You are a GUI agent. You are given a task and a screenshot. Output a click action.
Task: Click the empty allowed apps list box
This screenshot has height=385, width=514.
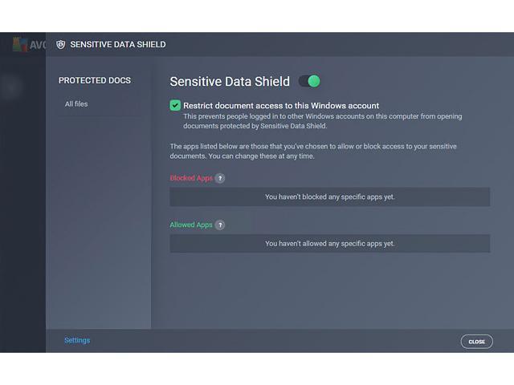click(329, 244)
